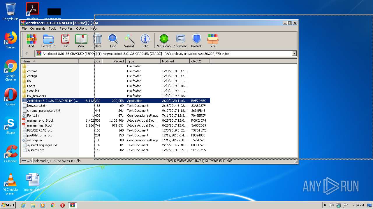373x209 pixels.
Task: Click the WinRAR taskbar button
Action: 73,205
